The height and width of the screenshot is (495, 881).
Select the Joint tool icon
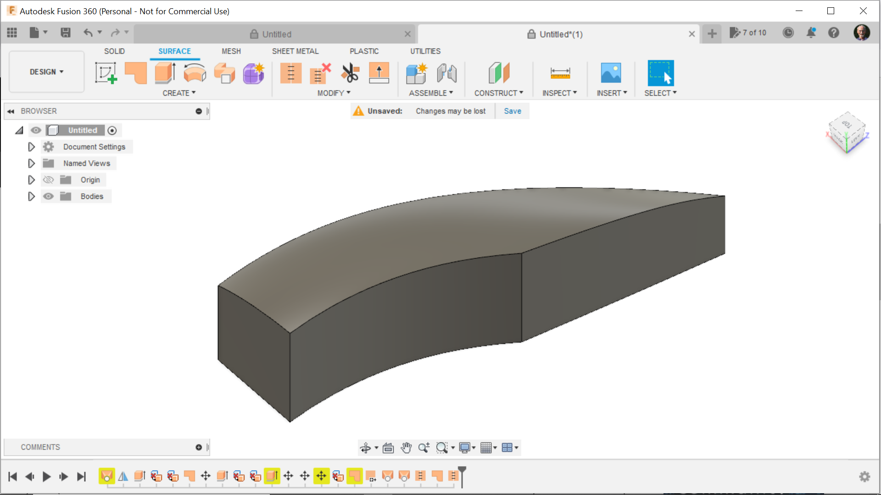pos(446,73)
